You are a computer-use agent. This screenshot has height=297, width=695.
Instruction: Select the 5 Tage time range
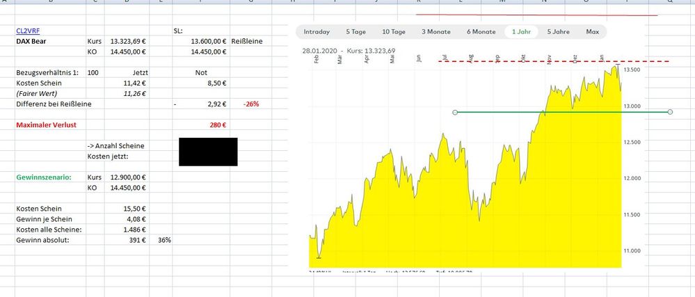356,31
